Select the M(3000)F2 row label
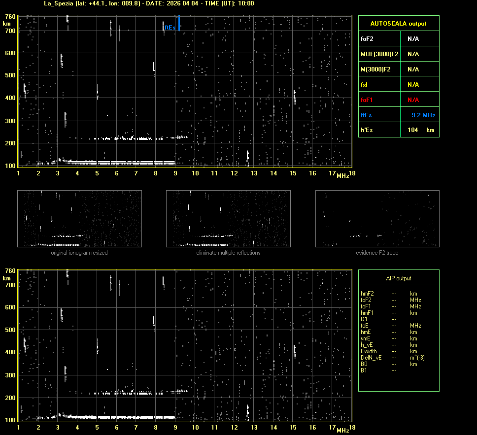The width and height of the screenshot is (477, 435). [x=375, y=69]
